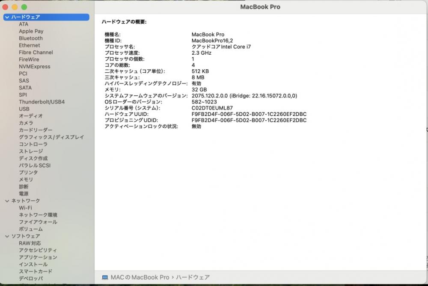Viewport: 428px width, 286px height.
Task: Select the ソフトウェア sidebar heading
Action: pyautogui.click(x=26, y=236)
